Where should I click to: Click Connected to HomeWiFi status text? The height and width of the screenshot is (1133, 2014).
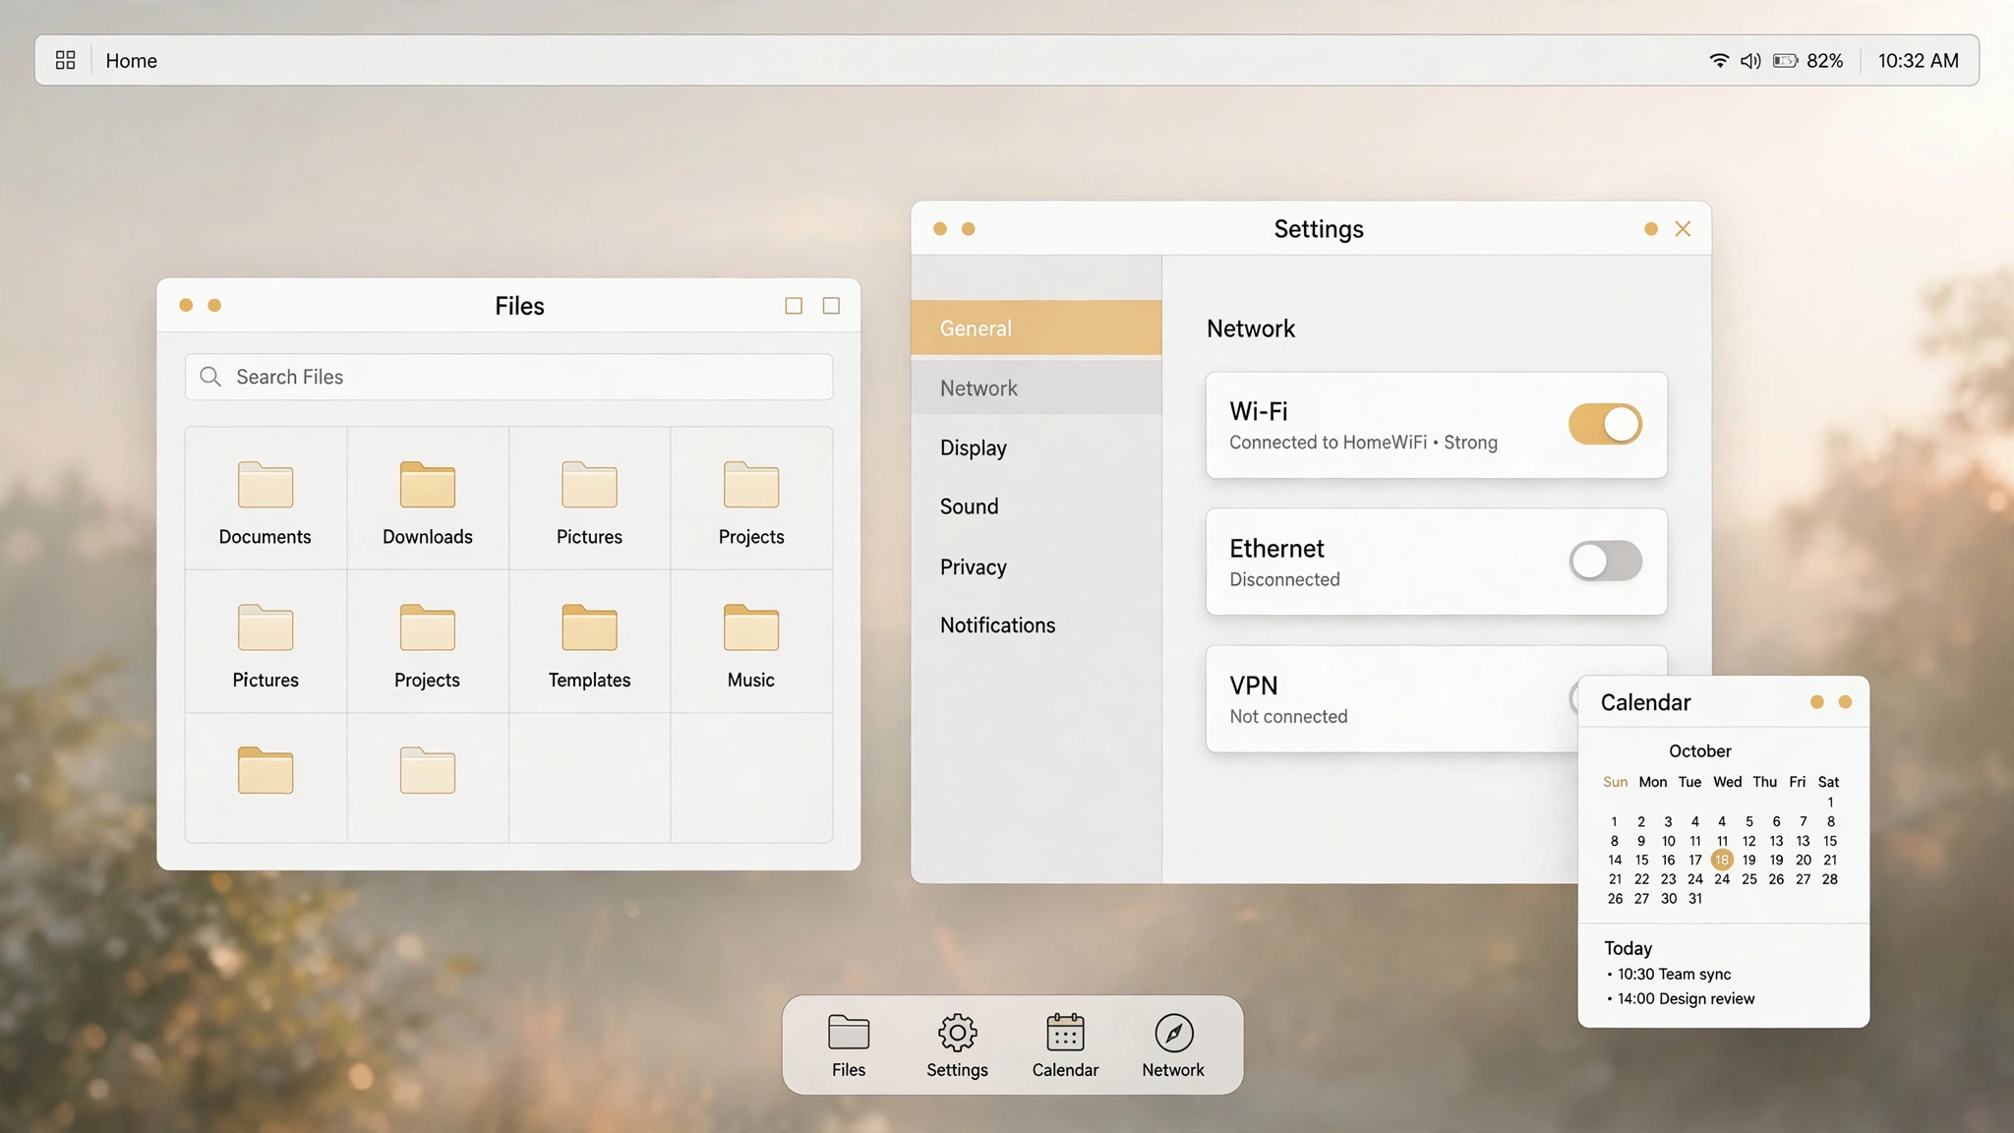(x=1363, y=443)
